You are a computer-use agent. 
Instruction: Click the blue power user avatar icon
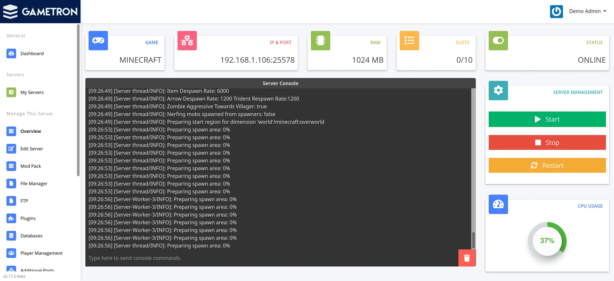(x=556, y=11)
